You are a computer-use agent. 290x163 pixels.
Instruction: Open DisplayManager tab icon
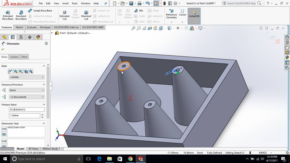click(x=38, y=37)
